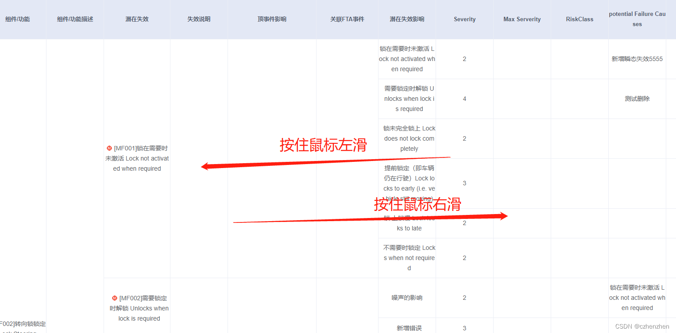
Task: Select failure cause 测试删除
Action: pos(637,99)
